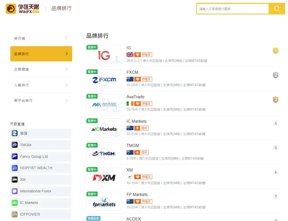Focus the broker search input field
Screen dimensions: 288x221
(x=232, y=9)
